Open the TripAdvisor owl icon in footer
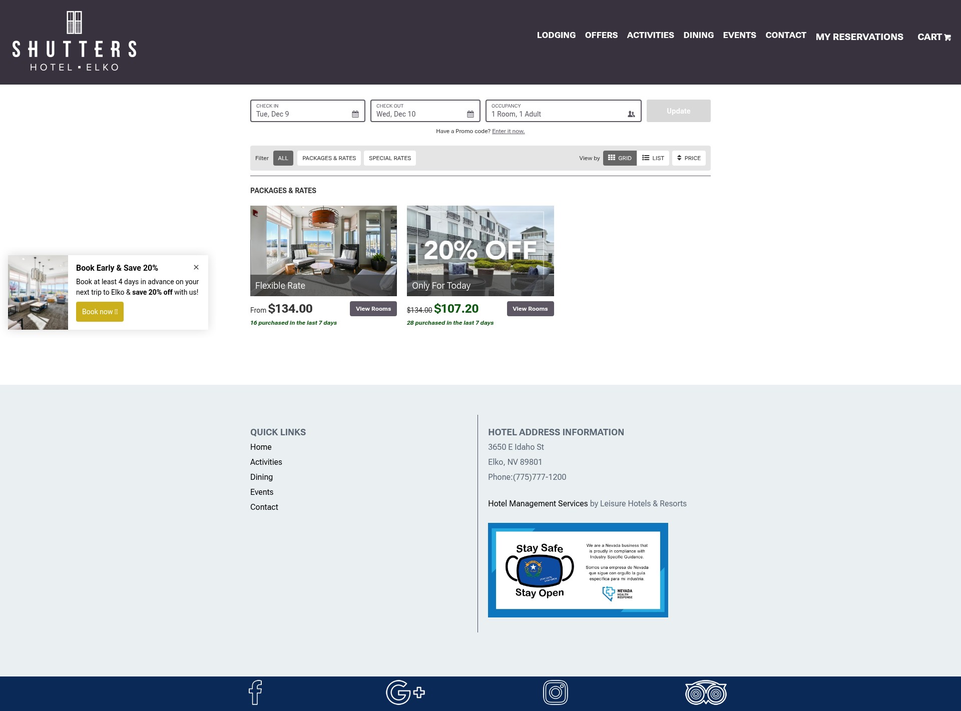Screen dimensions: 961x711 point(706,692)
